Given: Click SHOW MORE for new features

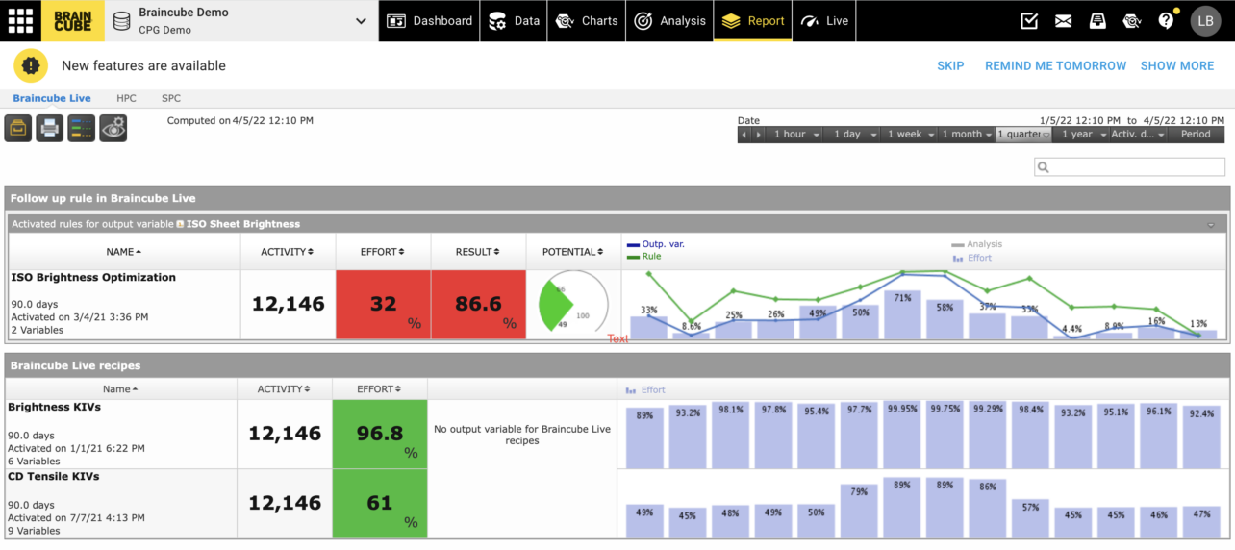Looking at the screenshot, I should coord(1176,65).
